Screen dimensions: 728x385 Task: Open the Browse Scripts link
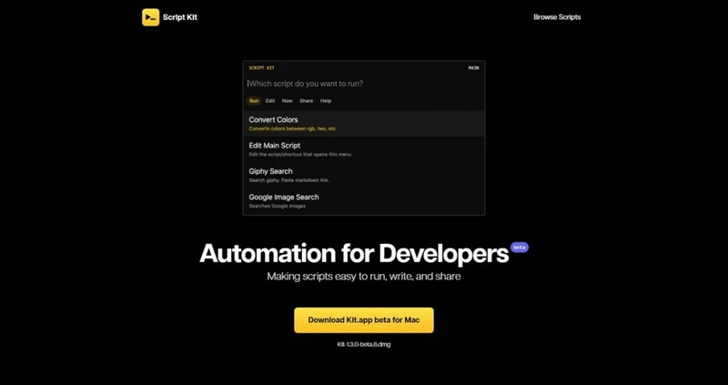[557, 17]
